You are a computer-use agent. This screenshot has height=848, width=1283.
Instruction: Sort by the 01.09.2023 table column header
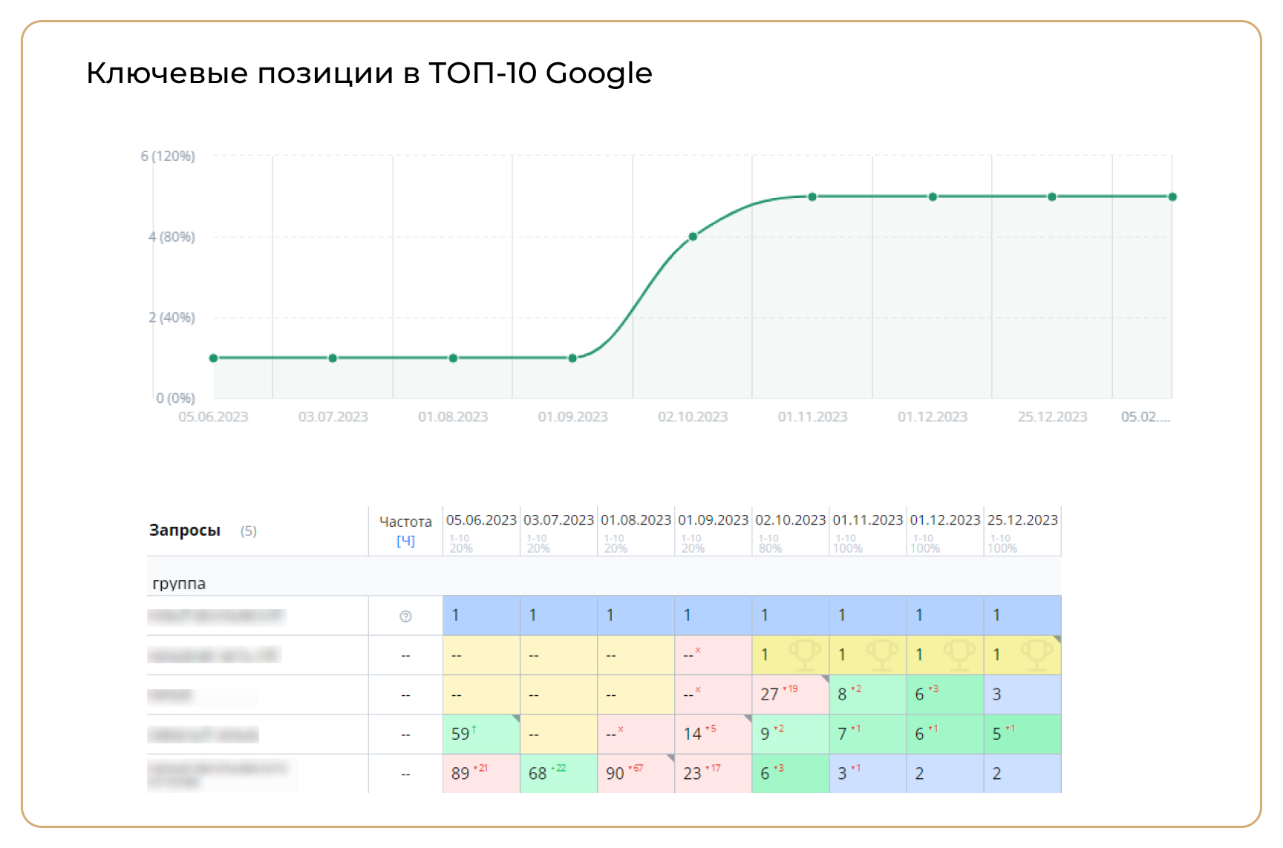pos(713,520)
